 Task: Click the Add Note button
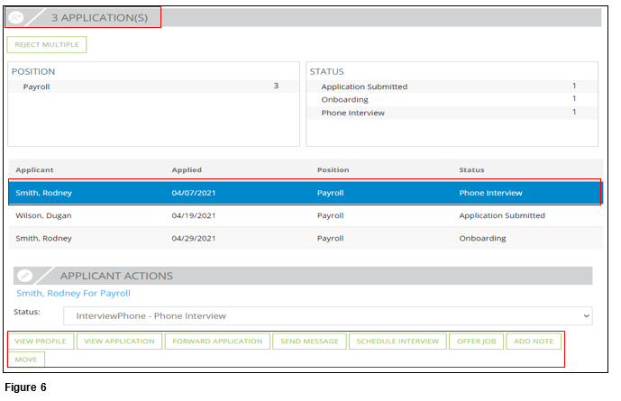(534, 341)
